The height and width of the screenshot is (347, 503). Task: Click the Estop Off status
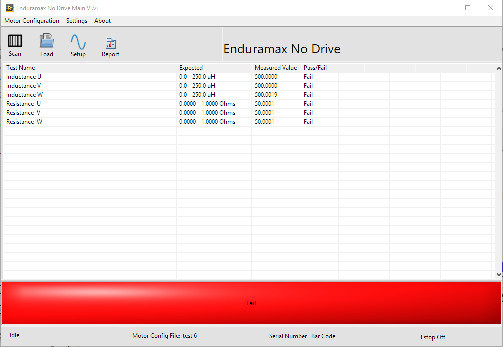(x=433, y=337)
